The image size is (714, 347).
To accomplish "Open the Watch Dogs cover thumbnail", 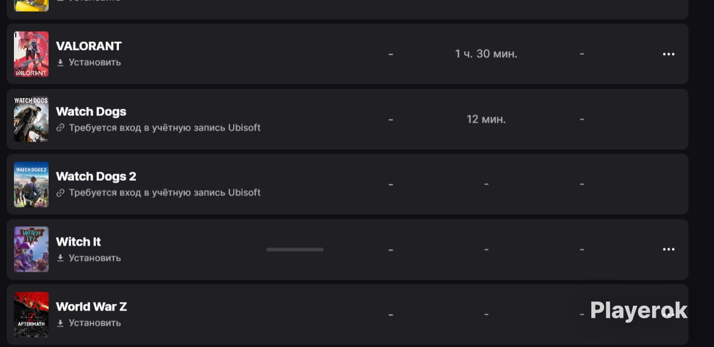I will tap(31, 119).
